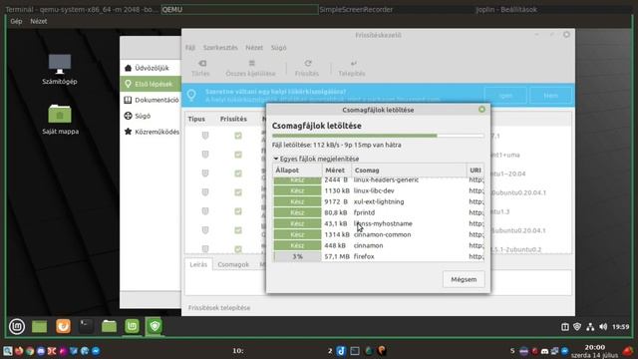The height and width of the screenshot is (359, 638).
Task: Click volume speaker icon in guest panel
Action: 603,326
